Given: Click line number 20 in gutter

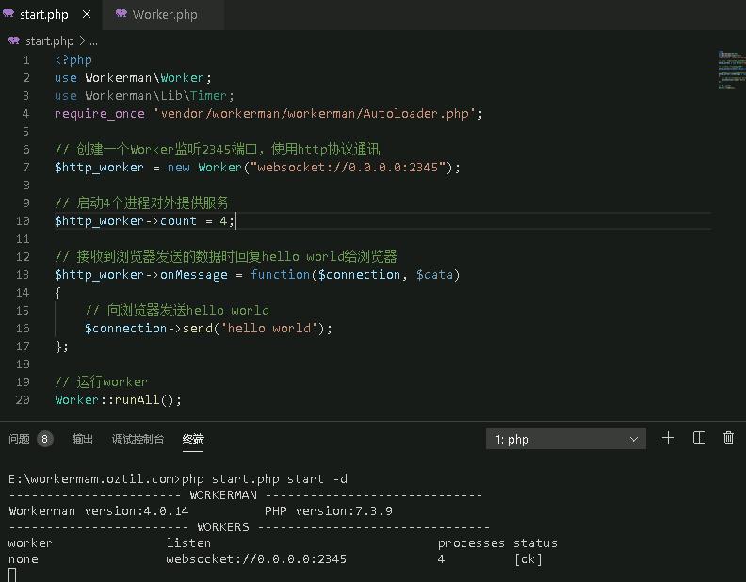Looking at the screenshot, I should (x=23, y=400).
